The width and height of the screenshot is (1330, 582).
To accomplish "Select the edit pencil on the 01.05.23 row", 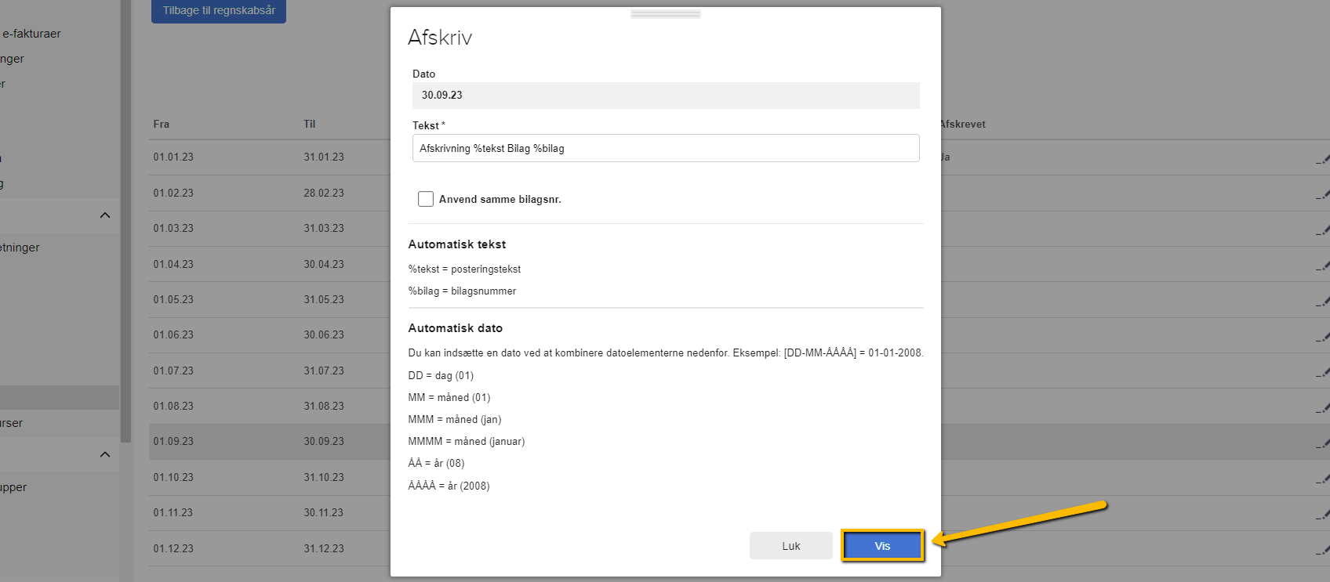I will point(1322,302).
